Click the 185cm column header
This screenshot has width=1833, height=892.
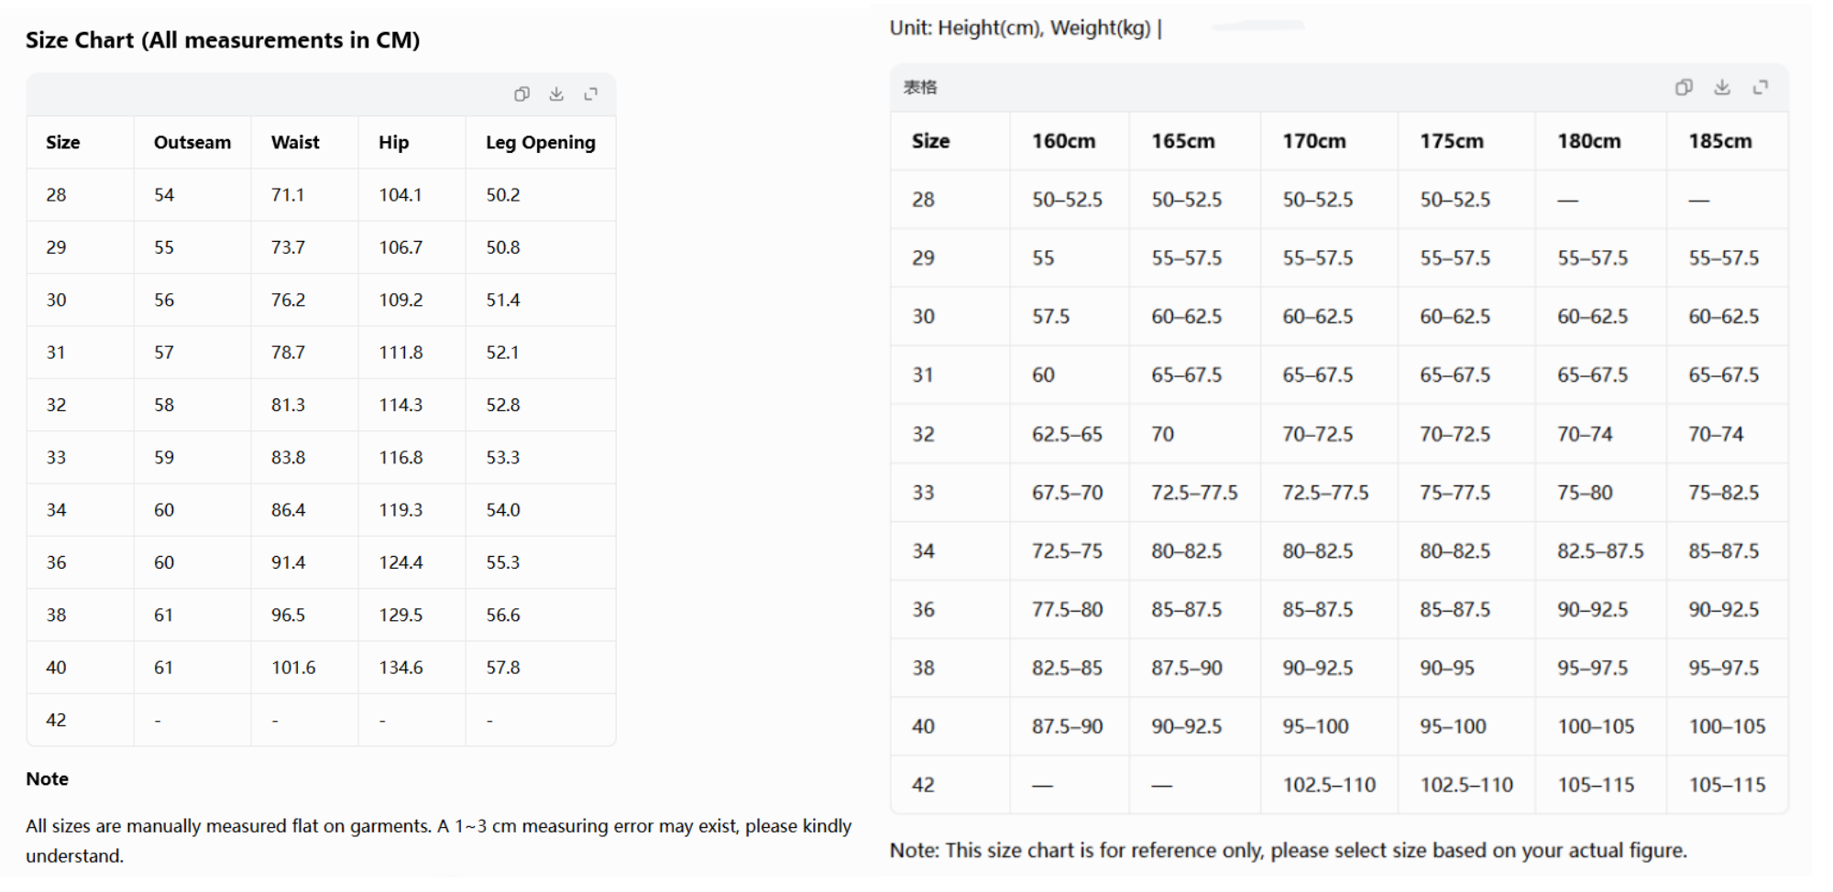point(1720,141)
